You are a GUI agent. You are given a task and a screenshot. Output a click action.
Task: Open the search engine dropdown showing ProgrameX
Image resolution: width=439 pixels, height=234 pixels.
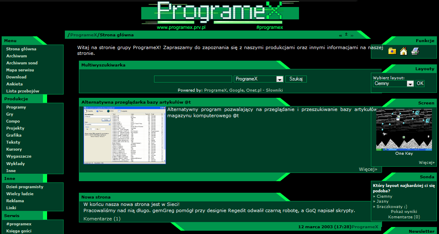point(259,79)
